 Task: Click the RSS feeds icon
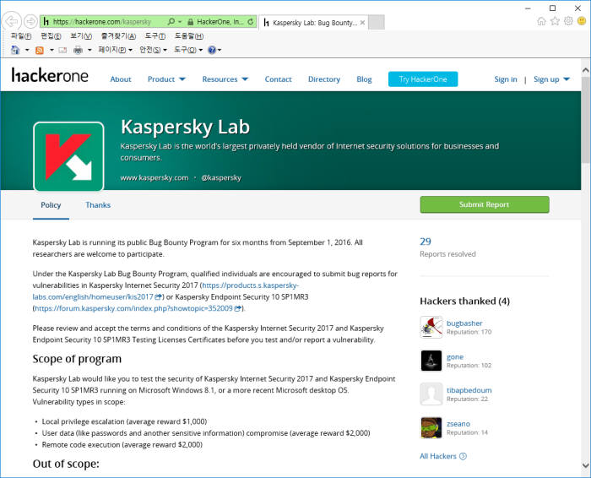pyautogui.click(x=40, y=50)
